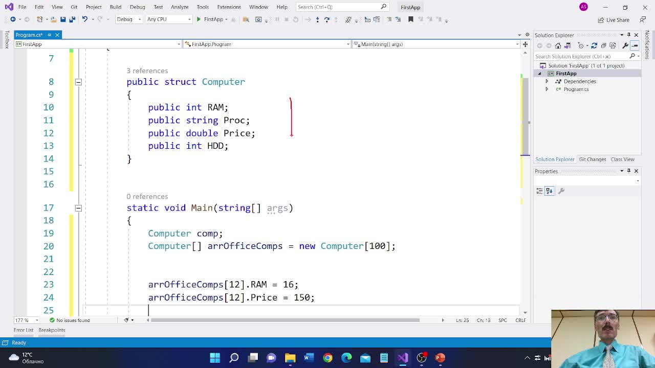655x368 pixels.
Task: Open the FirstApp.Program type dropdown
Action: click(x=267, y=44)
